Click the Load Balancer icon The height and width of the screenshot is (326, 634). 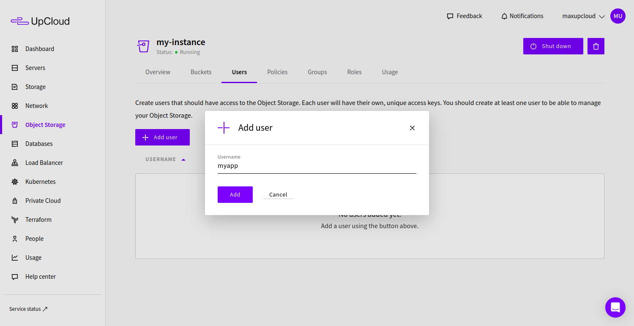coord(15,163)
